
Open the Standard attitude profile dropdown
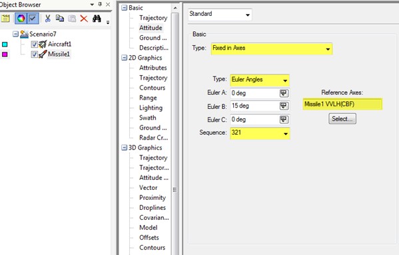220,15
